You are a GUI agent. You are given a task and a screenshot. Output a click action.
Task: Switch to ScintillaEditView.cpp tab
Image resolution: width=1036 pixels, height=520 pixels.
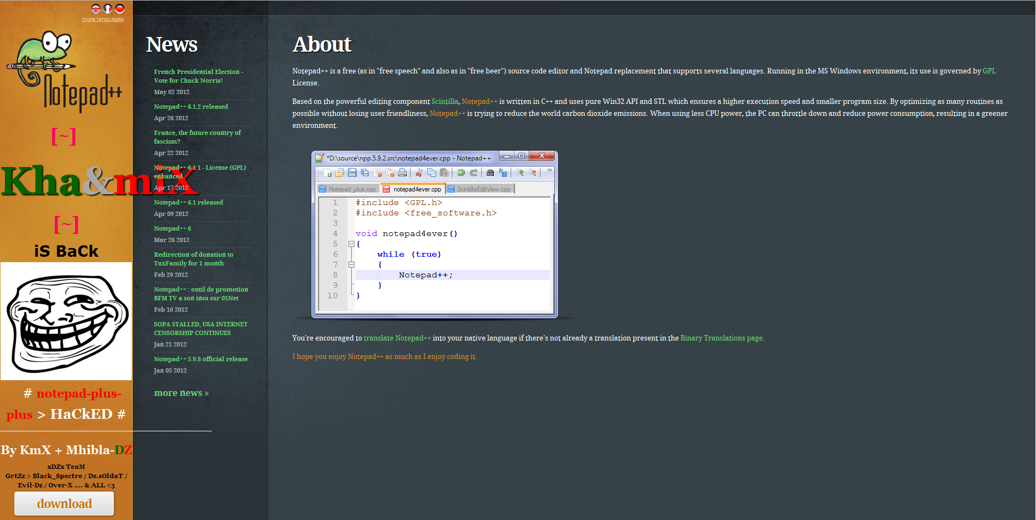[x=480, y=189]
